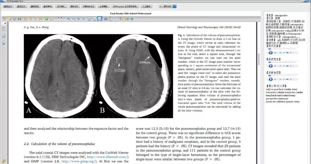Image resolution: width=311 pixels, height=164 pixels.
Task: Click 【同义词/反义词】 heading in dictionary panel
Action: 276,86
